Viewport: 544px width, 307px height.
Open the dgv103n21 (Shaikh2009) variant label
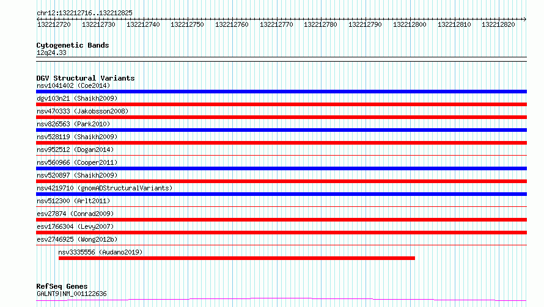tap(77, 98)
